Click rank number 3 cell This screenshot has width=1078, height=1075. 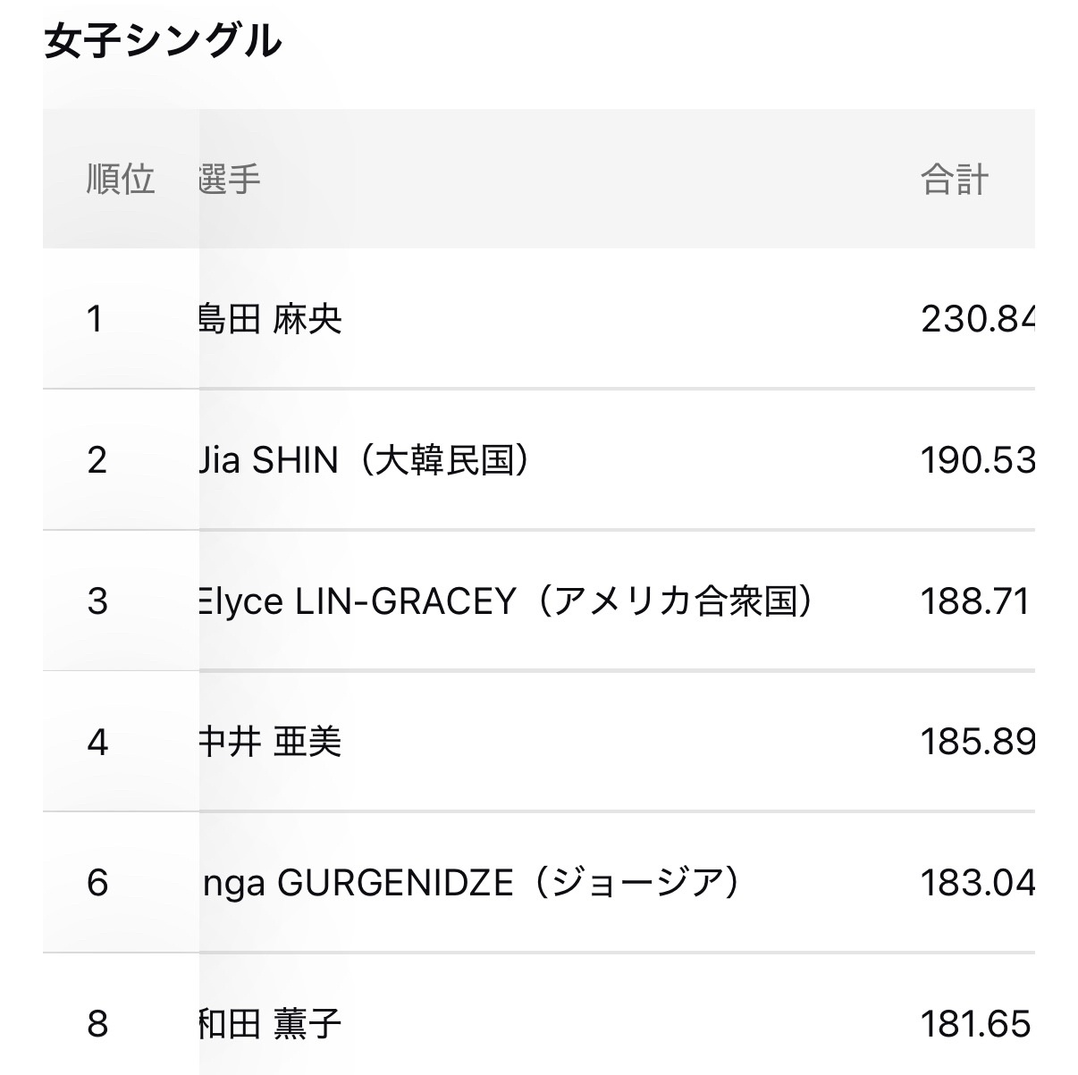[97, 601]
